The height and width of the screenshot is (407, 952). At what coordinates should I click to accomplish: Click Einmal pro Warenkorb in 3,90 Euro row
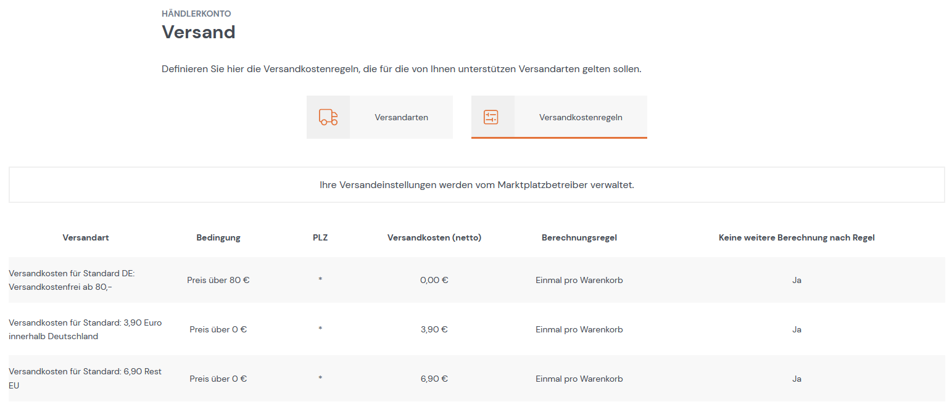click(579, 329)
